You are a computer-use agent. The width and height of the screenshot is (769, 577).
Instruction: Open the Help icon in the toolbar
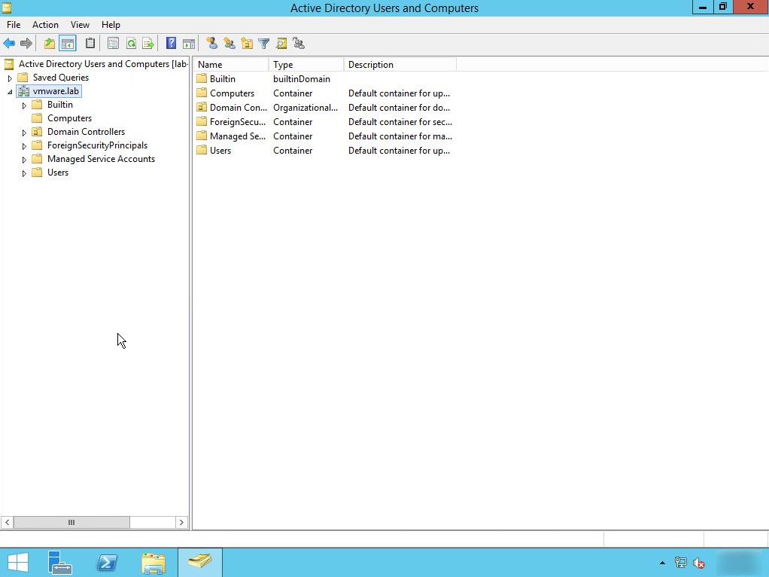(x=169, y=43)
